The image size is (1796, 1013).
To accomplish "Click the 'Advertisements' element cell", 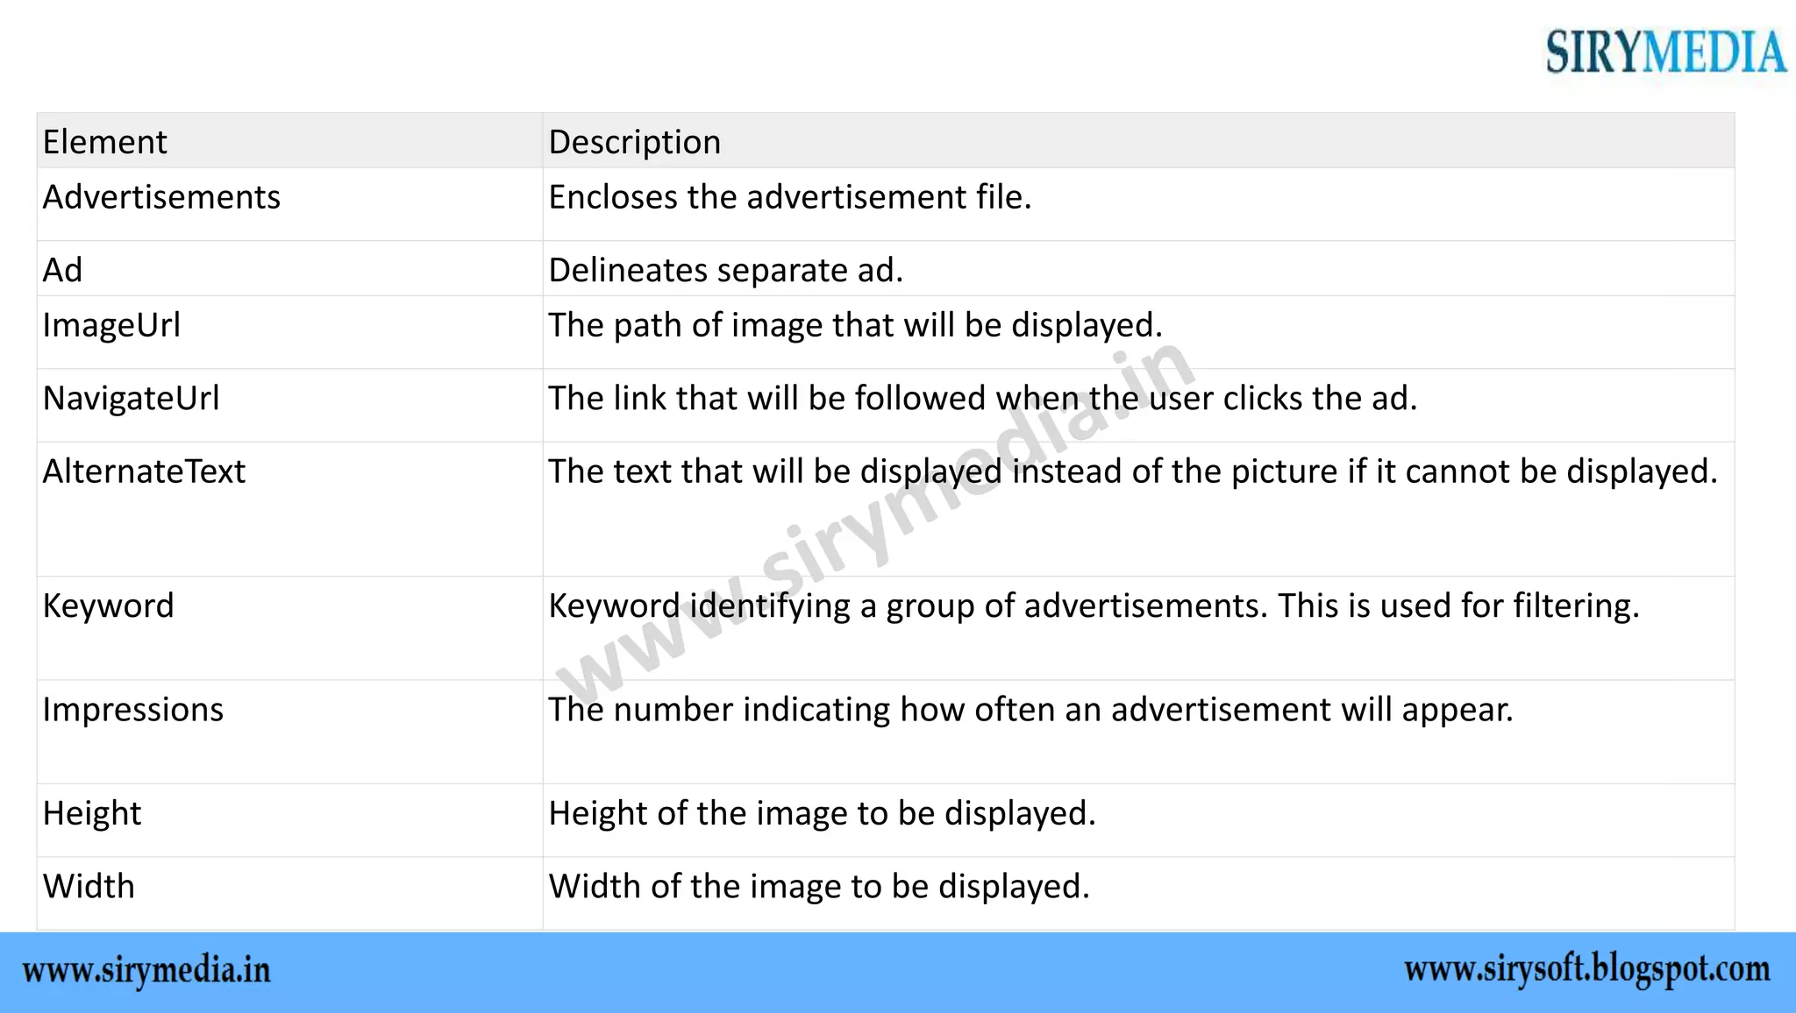I will click(x=289, y=204).
